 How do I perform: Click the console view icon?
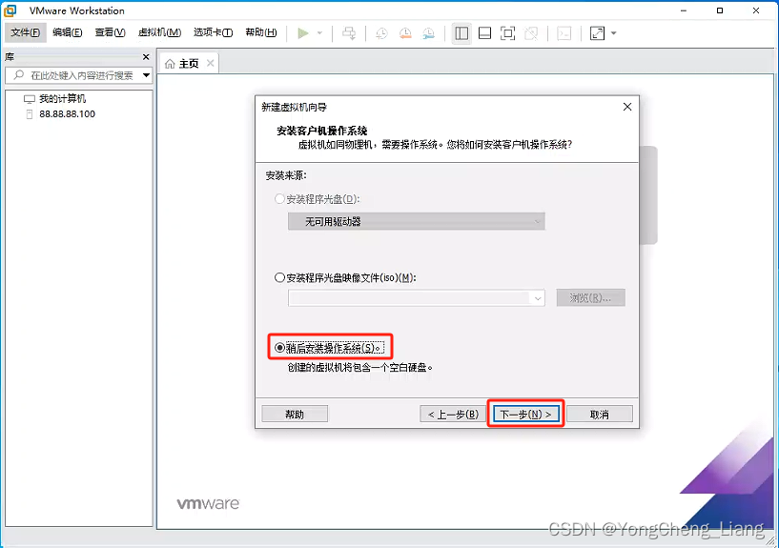pos(564,33)
